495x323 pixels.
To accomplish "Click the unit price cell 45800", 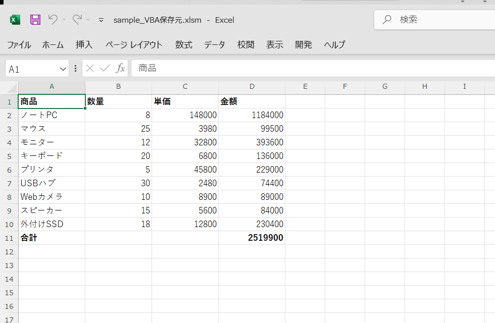I will pyautogui.click(x=185, y=170).
